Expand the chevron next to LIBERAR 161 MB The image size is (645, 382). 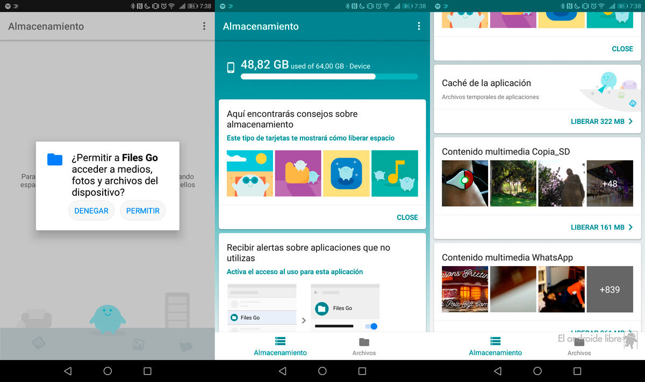pyautogui.click(x=630, y=227)
